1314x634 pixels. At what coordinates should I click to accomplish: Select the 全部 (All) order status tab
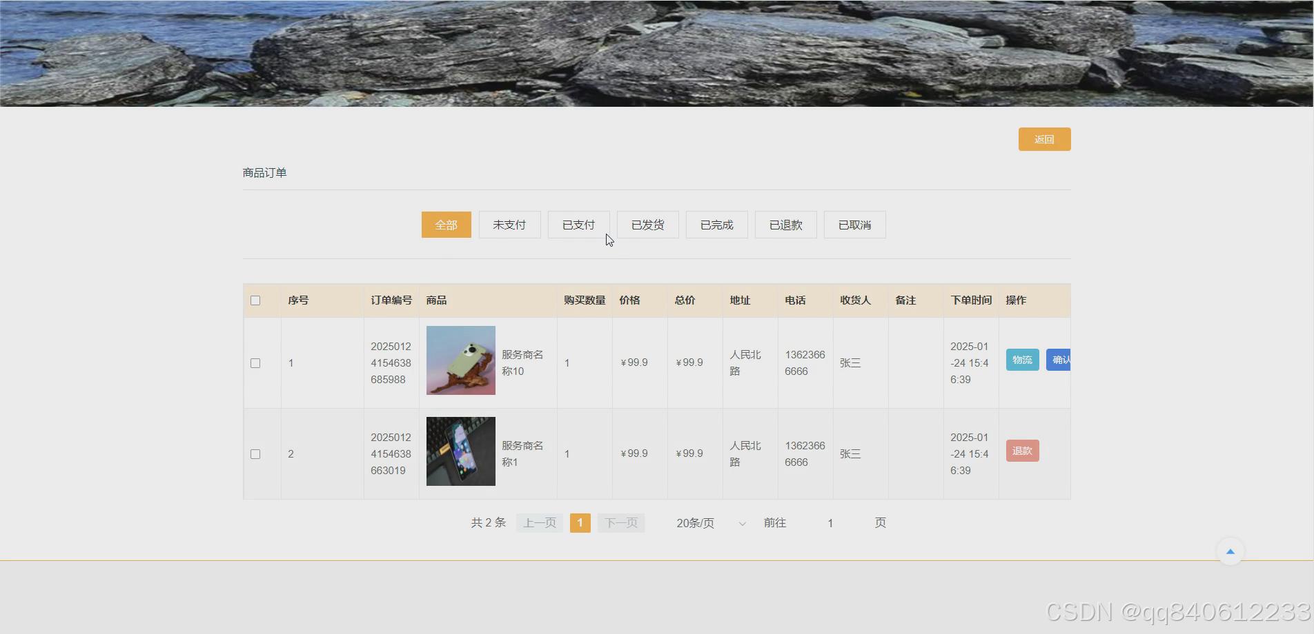[x=446, y=224]
